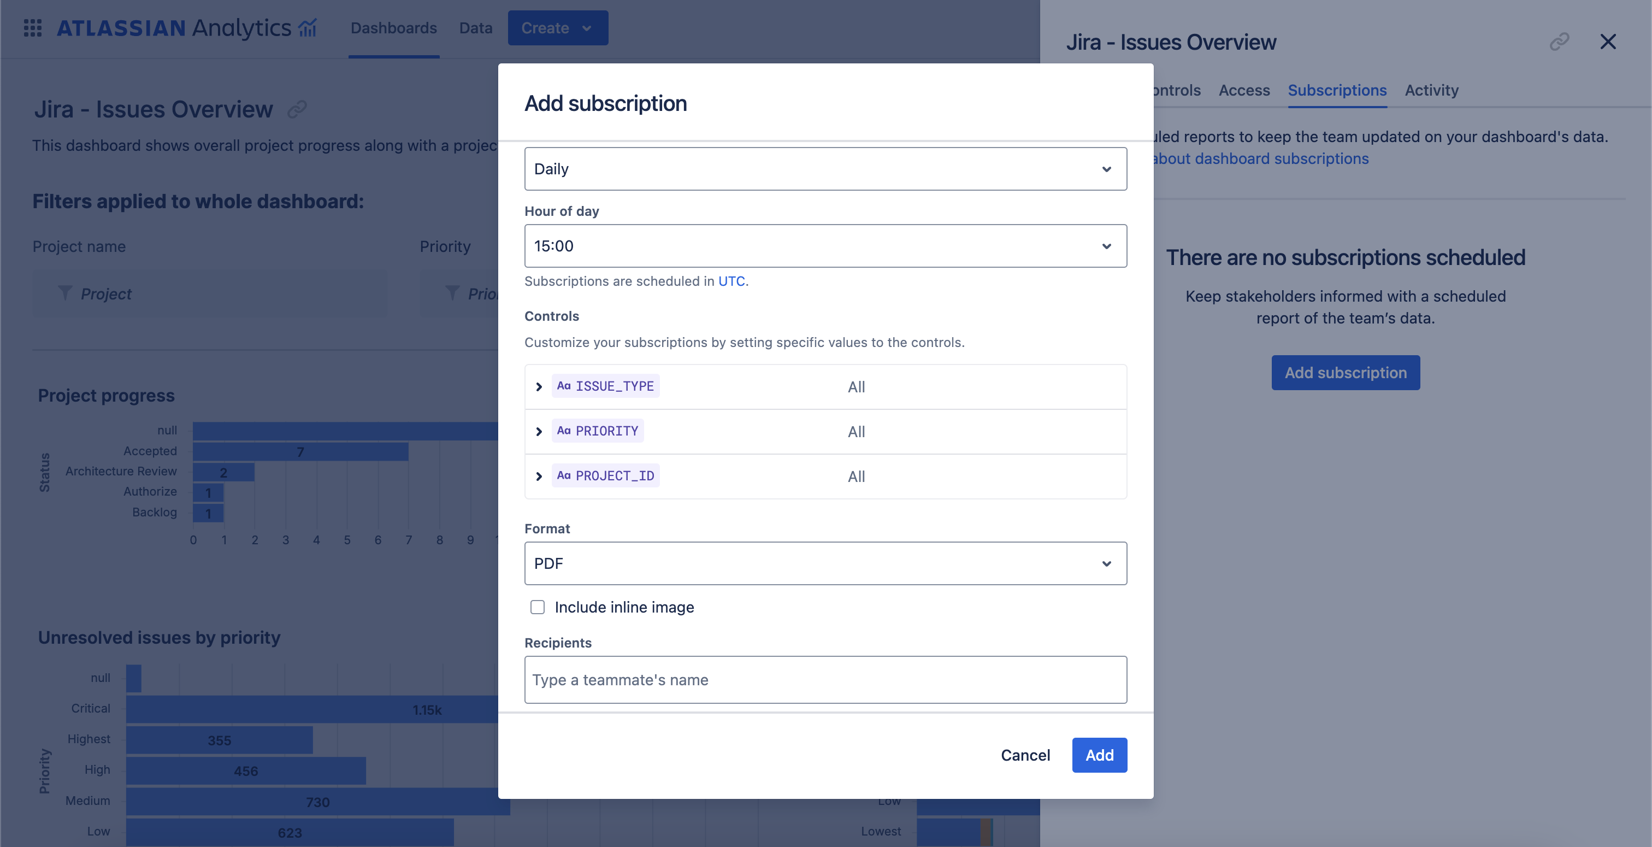Copy link icon in side panel header

click(1559, 42)
